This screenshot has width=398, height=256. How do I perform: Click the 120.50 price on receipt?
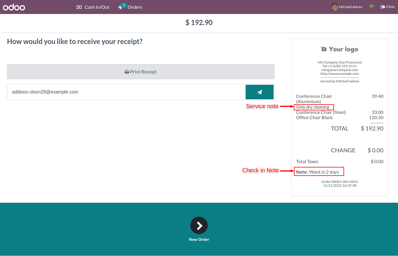pos(376,118)
